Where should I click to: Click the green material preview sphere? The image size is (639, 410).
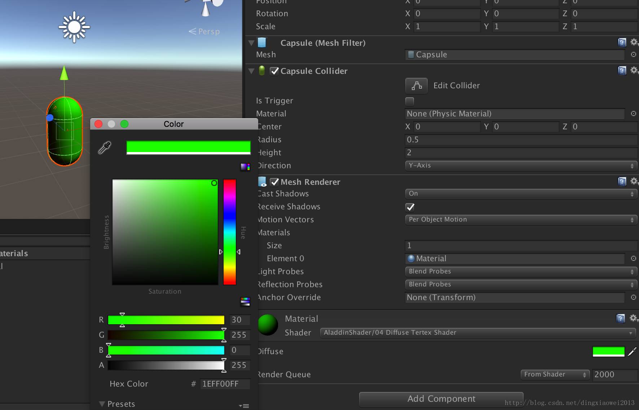click(268, 325)
